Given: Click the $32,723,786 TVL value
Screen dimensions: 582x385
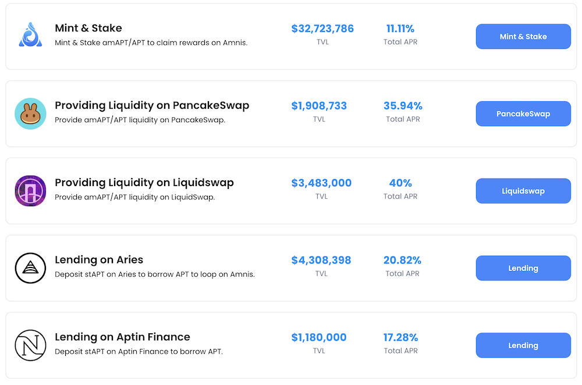Looking at the screenshot, I should (322, 28).
